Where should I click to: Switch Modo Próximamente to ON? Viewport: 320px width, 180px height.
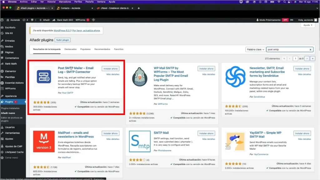292,20
